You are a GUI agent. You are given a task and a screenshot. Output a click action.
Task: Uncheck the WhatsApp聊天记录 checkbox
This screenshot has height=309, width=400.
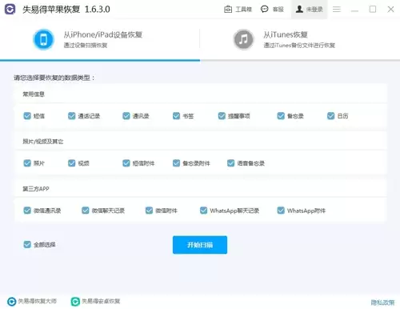pyautogui.click(x=203, y=211)
